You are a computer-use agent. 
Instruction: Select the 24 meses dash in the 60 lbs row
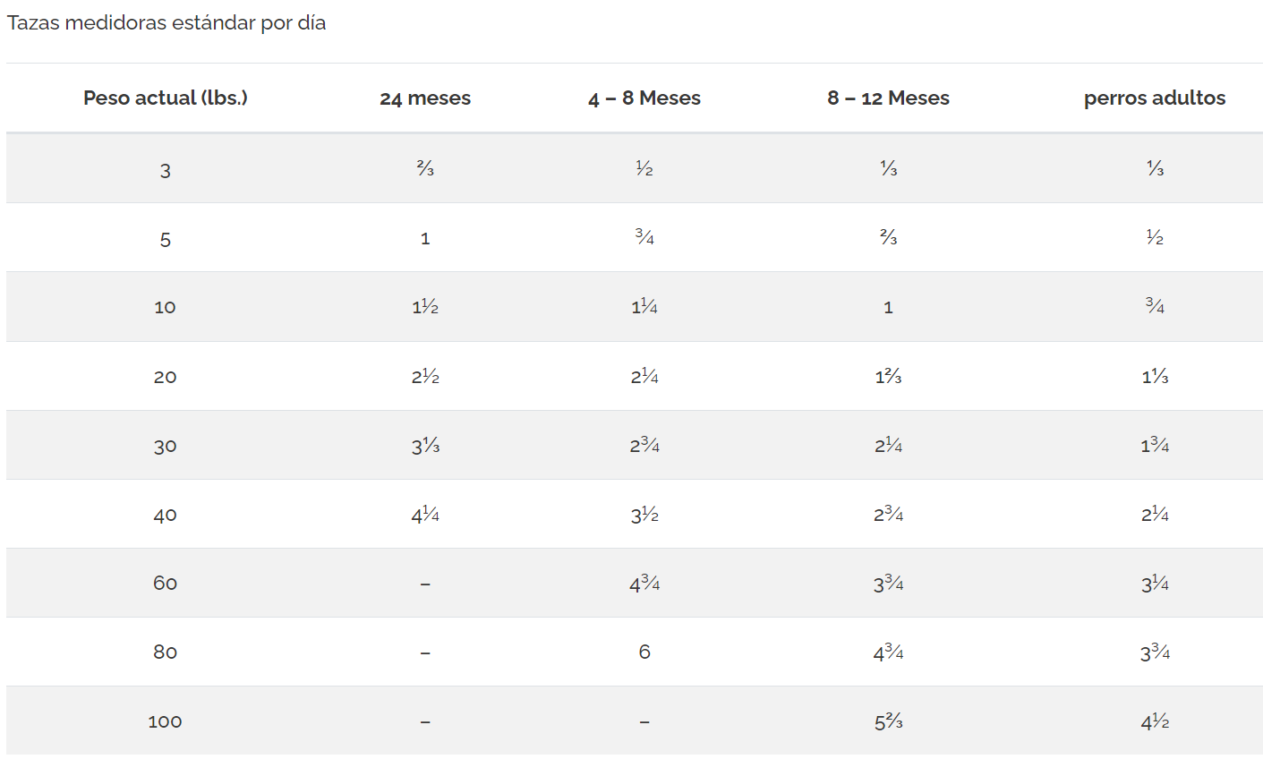pyautogui.click(x=425, y=584)
